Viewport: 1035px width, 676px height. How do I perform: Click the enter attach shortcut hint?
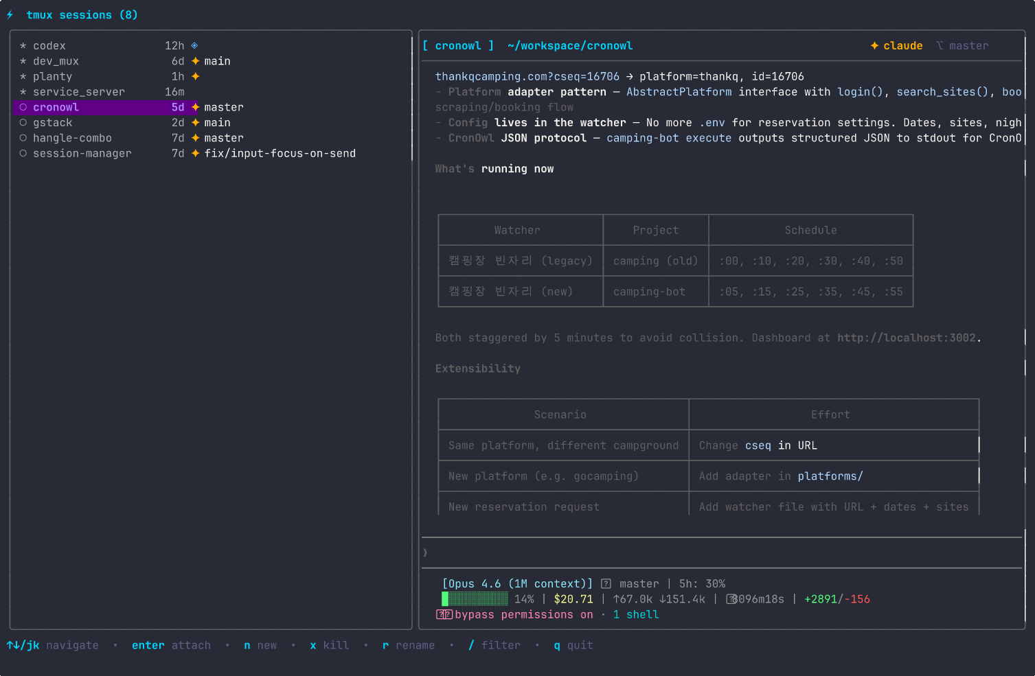[x=171, y=645]
